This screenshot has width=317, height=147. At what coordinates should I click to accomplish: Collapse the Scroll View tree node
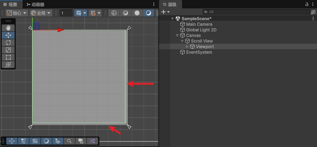(182, 41)
